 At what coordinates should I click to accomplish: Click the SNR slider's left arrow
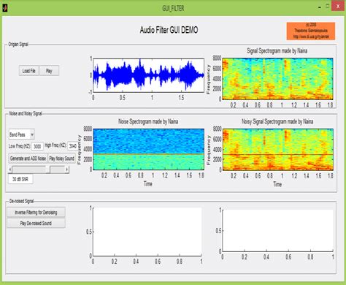pos(10,170)
